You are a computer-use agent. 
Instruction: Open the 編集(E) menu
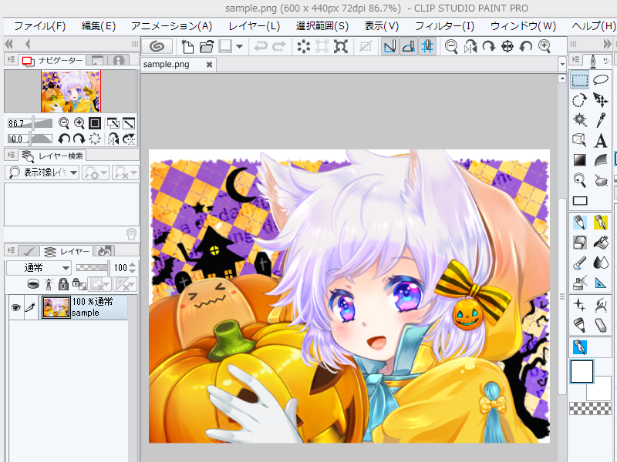99,26
